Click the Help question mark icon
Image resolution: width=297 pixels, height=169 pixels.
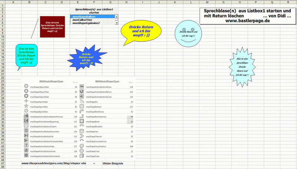coord(26,145)
